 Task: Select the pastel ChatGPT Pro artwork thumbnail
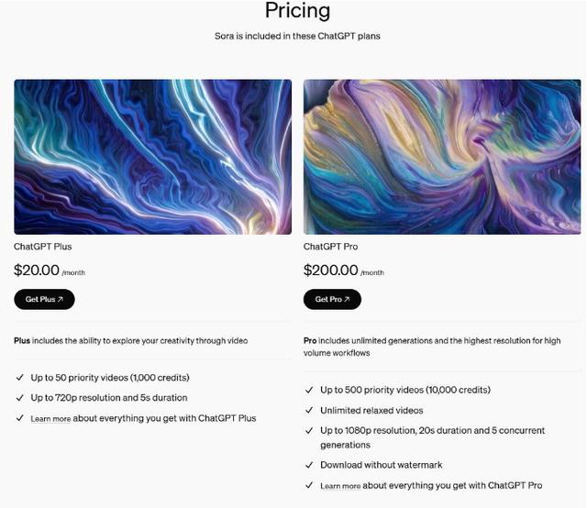(442, 157)
